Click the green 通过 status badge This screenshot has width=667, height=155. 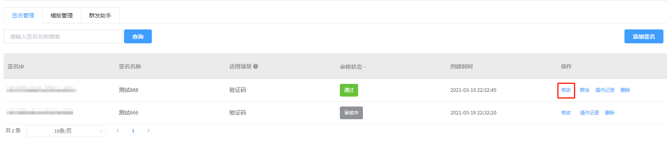click(x=349, y=90)
